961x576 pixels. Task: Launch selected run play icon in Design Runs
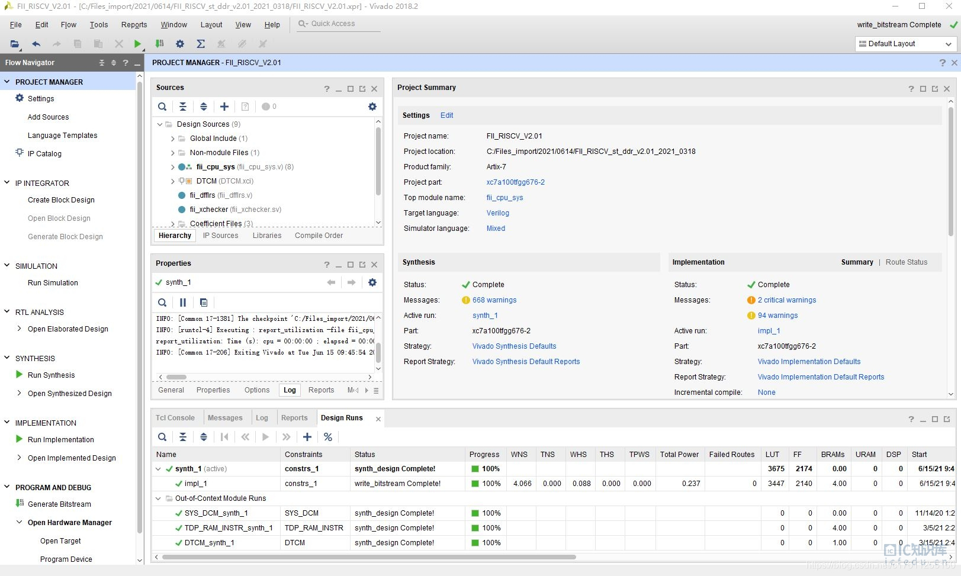[266, 437]
